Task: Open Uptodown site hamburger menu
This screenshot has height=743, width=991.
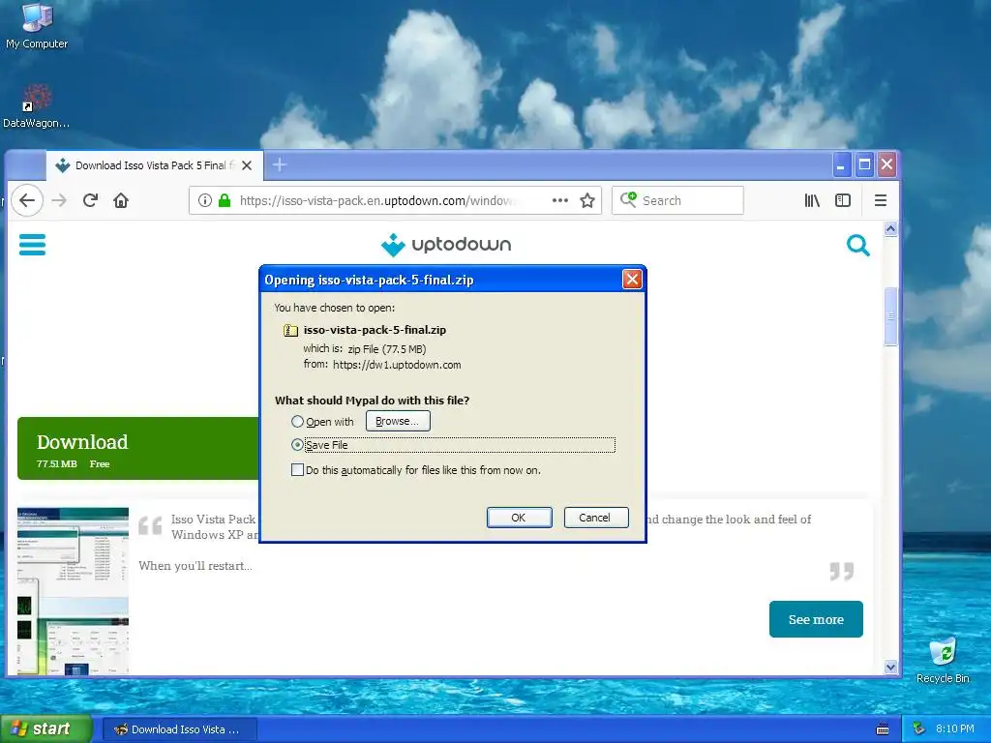Action: click(32, 245)
